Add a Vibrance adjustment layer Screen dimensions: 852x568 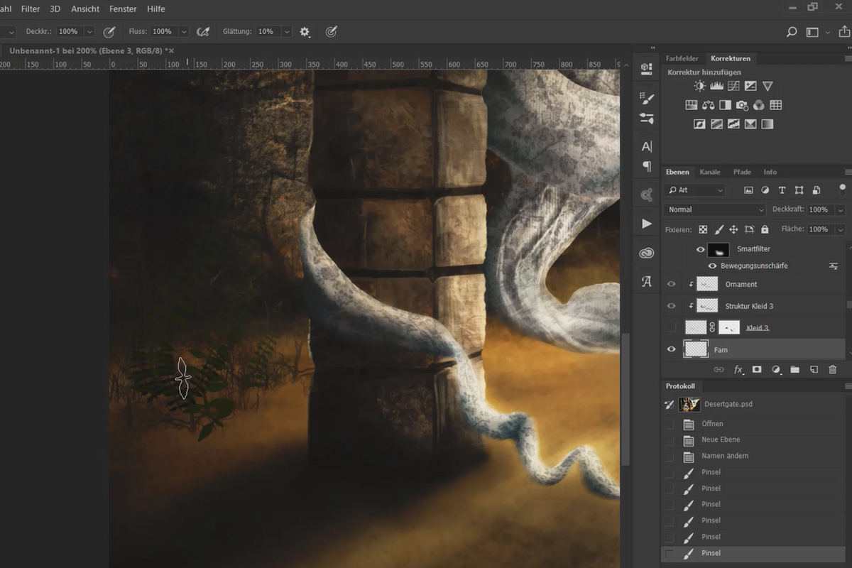[x=768, y=86]
